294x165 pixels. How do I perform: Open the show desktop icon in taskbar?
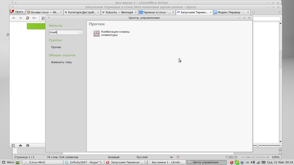tap(18, 162)
